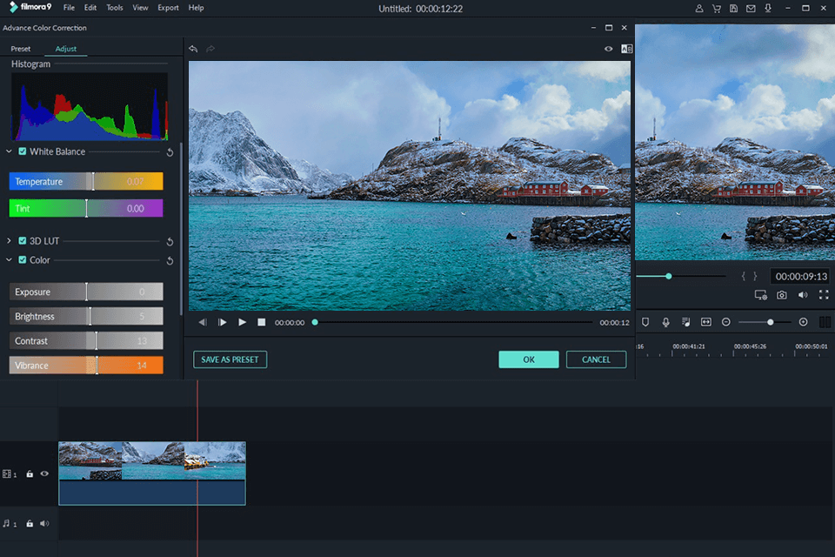Image resolution: width=835 pixels, height=557 pixels.
Task: Enter fullscreen preview mode
Action: click(x=823, y=295)
